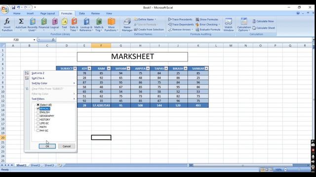Image resolution: width=316 pixels, height=177 pixels.
Task: Open the RAM column filter dropdown
Action: (109, 68)
